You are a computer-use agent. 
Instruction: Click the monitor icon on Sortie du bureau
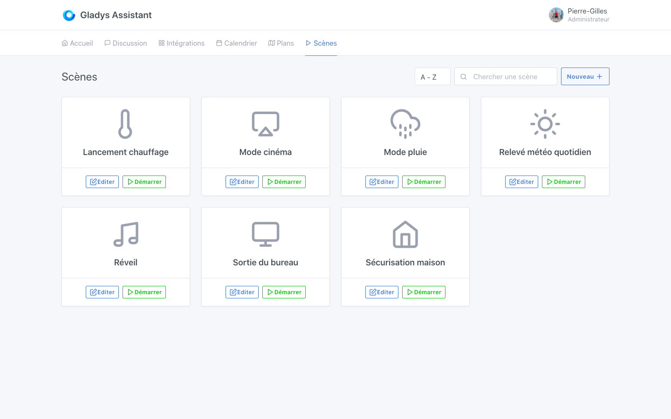tap(265, 234)
